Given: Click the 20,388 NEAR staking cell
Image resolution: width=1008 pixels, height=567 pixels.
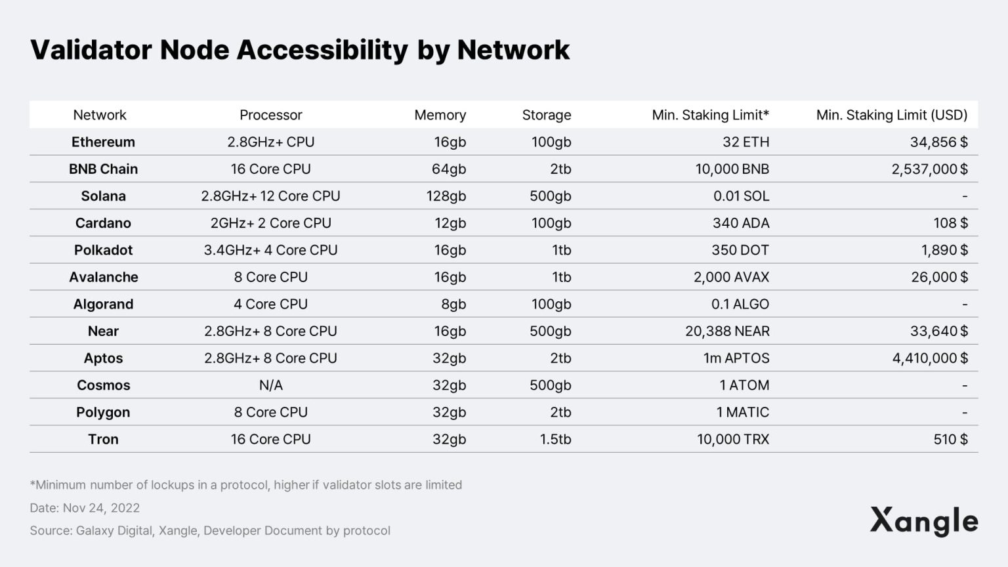Looking at the screenshot, I should click(x=727, y=331).
